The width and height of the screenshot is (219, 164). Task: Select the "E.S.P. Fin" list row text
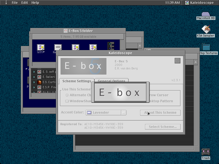49,87
